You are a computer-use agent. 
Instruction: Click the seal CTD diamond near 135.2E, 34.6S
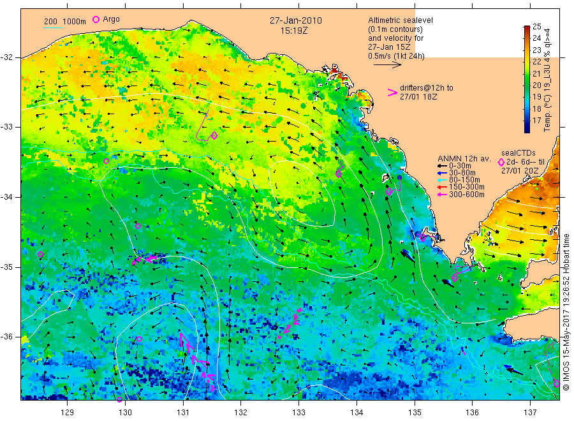coord(423,237)
